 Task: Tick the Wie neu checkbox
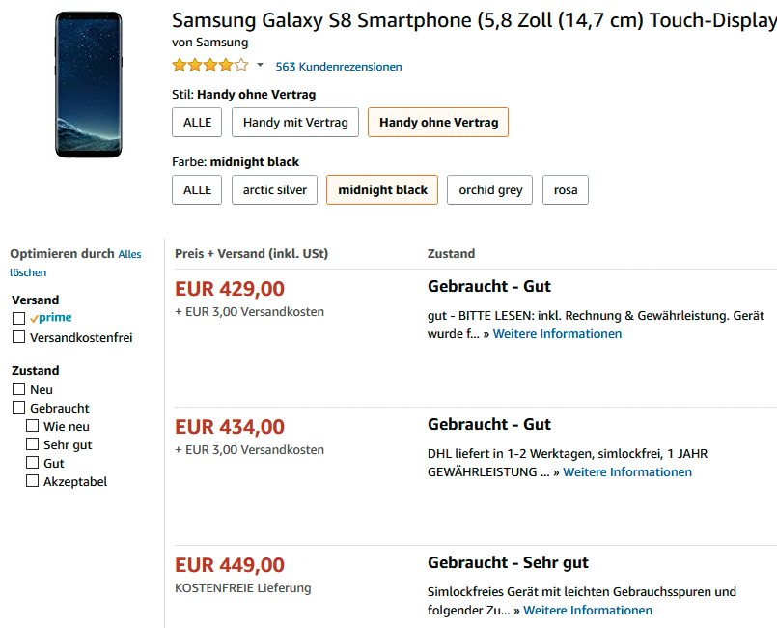click(x=32, y=426)
